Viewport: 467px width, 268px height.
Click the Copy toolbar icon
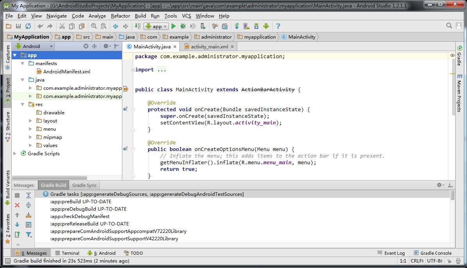tap(72, 26)
